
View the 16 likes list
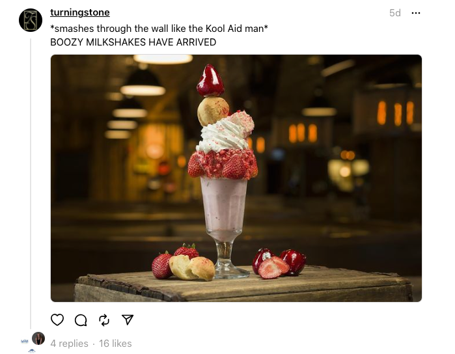coord(115,344)
